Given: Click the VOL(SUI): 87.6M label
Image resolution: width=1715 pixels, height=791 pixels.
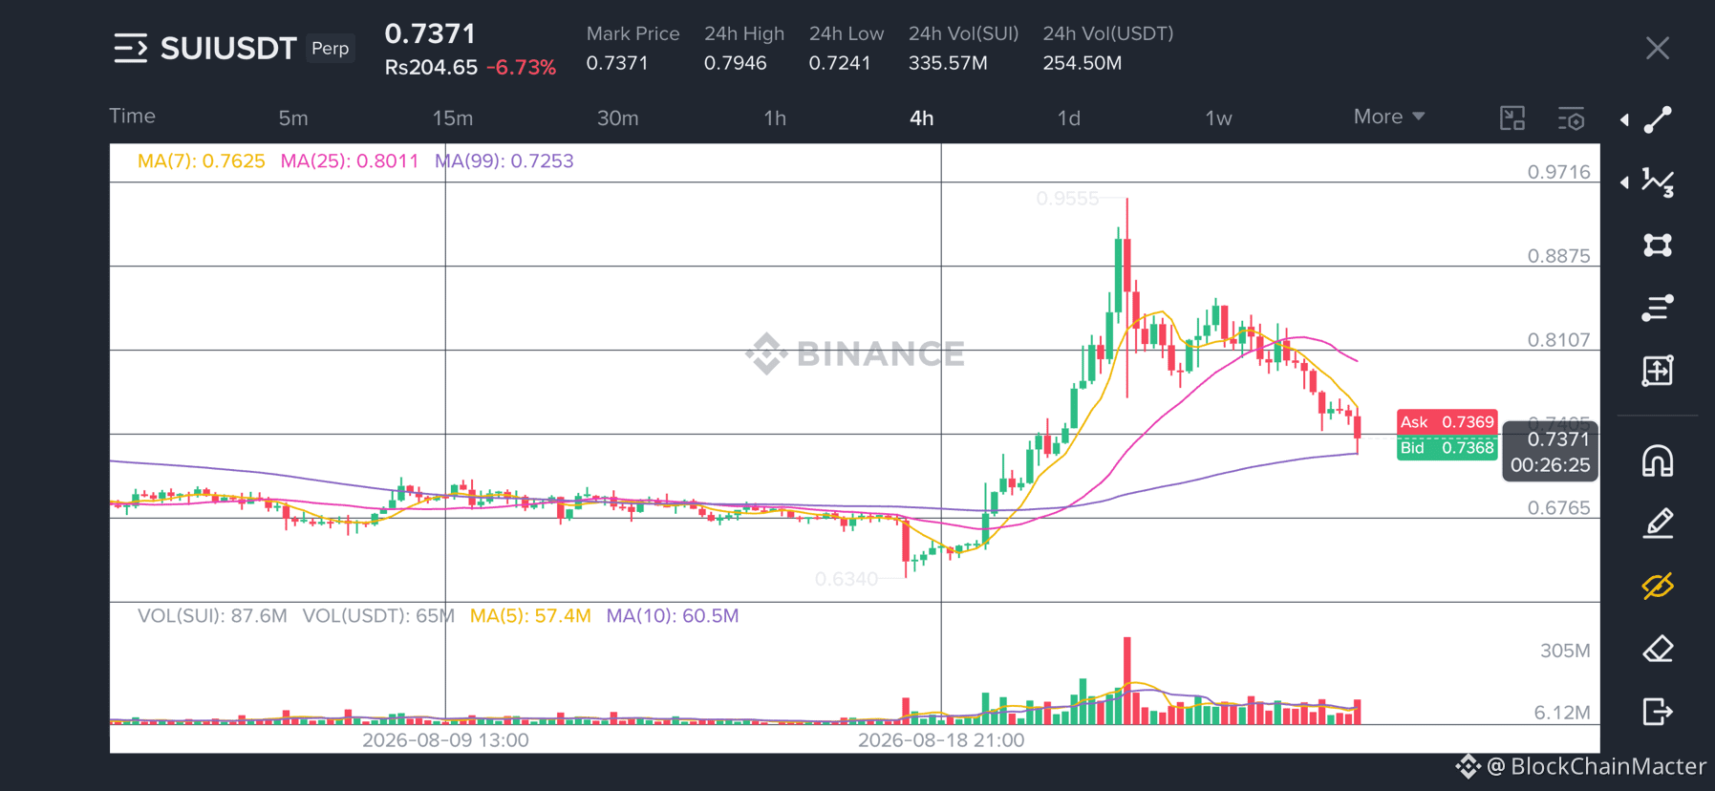Looking at the screenshot, I should click(212, 616).
